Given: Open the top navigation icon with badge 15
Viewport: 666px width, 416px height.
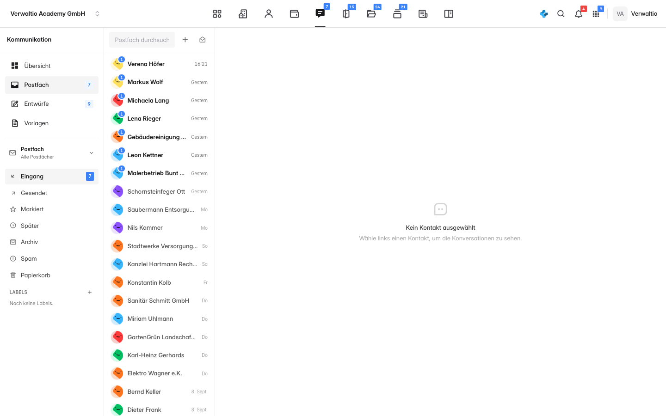Looking at the screenshot, I should click(x=346, y=14).
